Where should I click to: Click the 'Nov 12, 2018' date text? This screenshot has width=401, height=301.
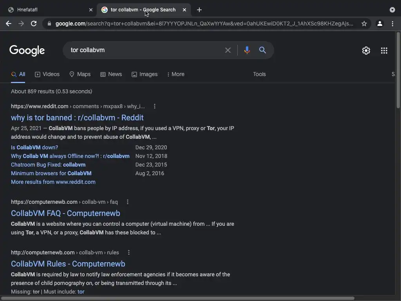[x=151, y=156]
